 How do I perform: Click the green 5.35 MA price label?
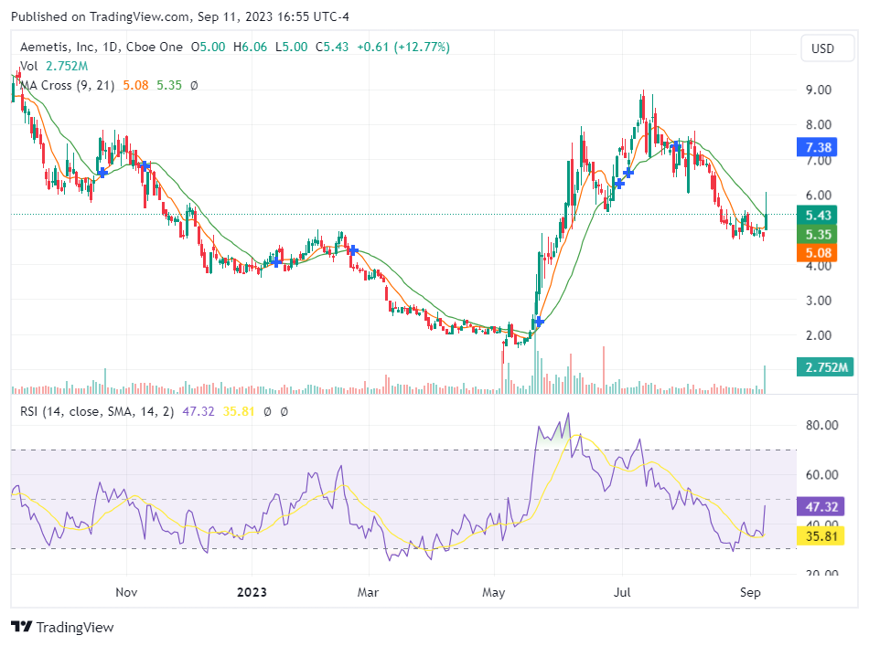pos(816,235)
